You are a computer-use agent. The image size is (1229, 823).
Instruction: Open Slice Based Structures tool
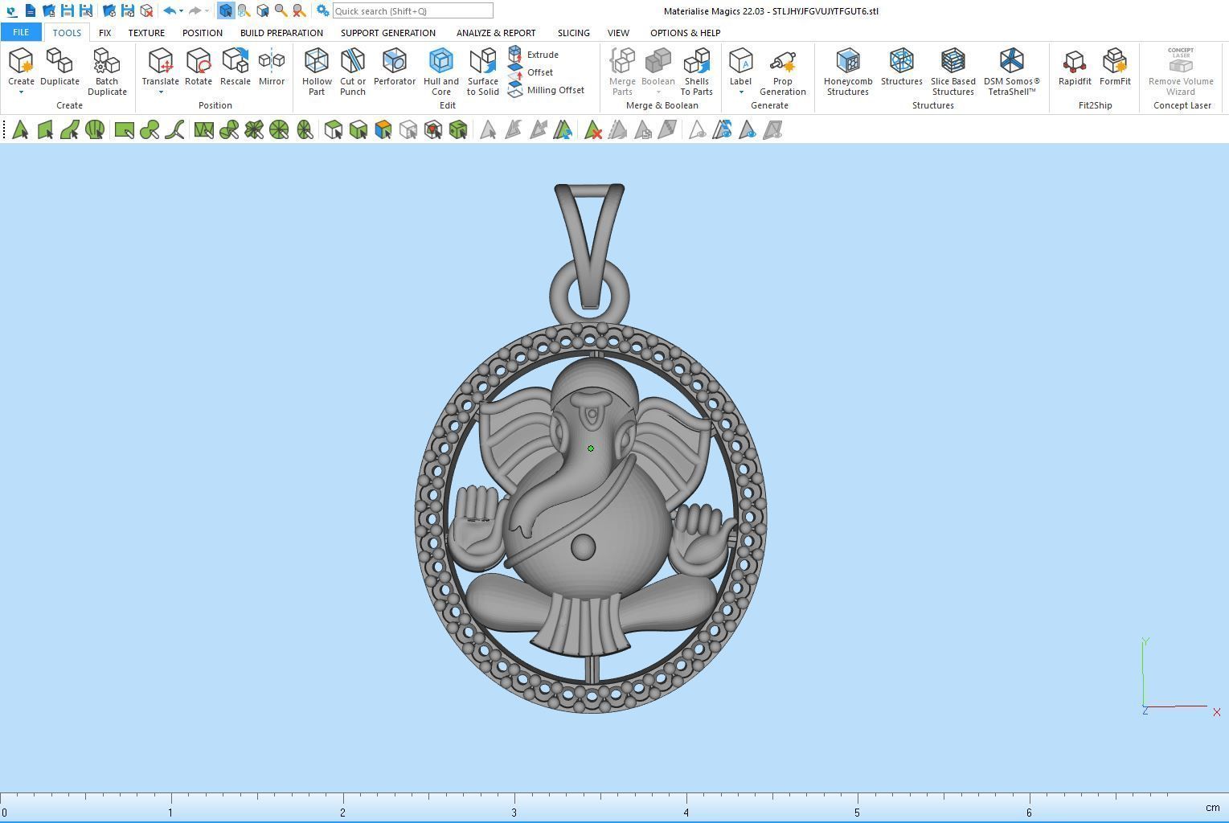pos(953,72)
